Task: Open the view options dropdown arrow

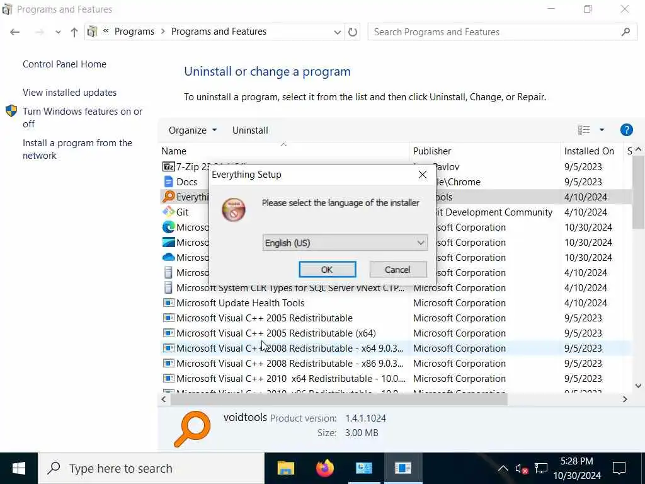Action: tap(602, 130)
